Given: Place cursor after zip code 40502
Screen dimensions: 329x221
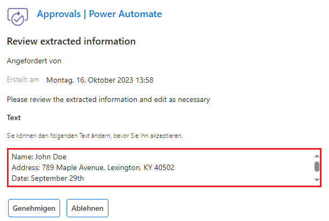Looking at the screenshot, I should tap(174, 167).
